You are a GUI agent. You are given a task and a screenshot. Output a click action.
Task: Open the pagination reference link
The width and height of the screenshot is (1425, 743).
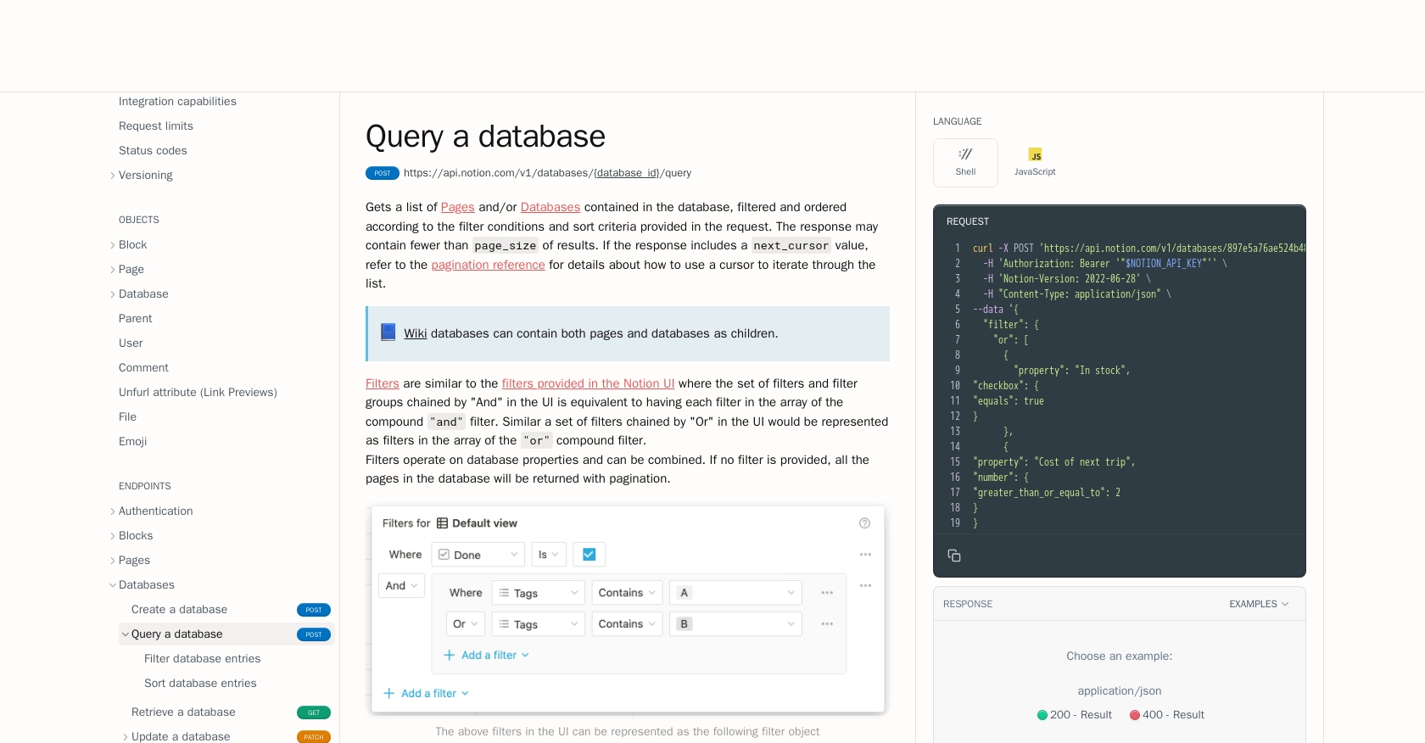488,265
